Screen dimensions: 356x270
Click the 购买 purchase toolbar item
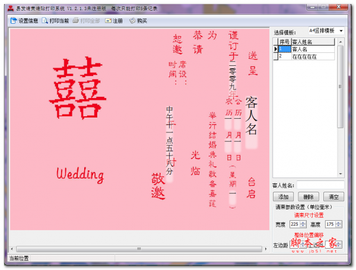(138, 21)
